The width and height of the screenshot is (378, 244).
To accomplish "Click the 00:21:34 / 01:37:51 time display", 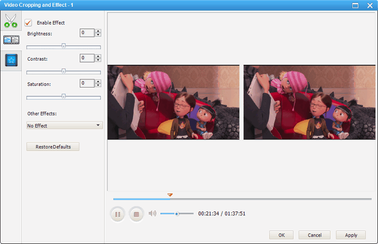I will [222, 214].
